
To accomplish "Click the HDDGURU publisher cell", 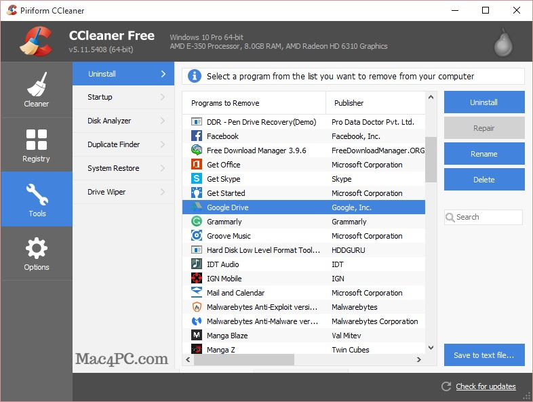I will 349,250.
